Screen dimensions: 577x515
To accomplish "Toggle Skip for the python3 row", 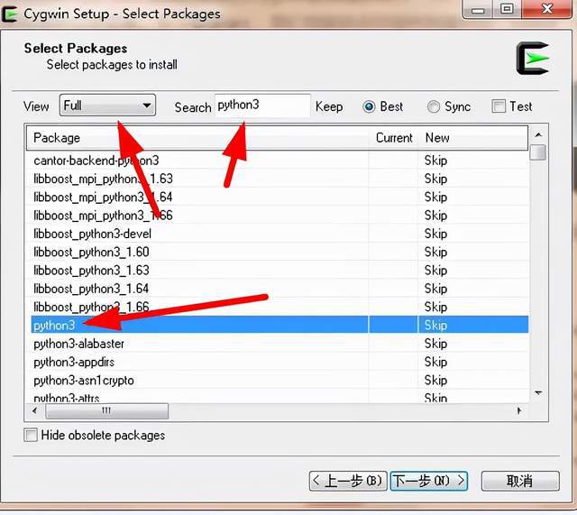I will pyautogui.click(x=435, y=326).
